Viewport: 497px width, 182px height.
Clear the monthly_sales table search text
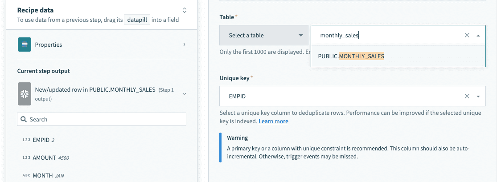click(x=467, y=36)
